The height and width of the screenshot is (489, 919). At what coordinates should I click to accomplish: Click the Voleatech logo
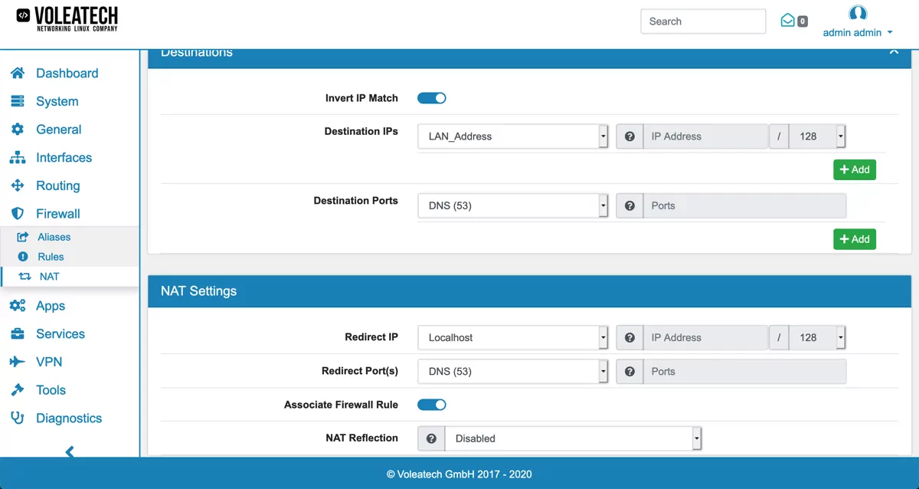(67, 18)
